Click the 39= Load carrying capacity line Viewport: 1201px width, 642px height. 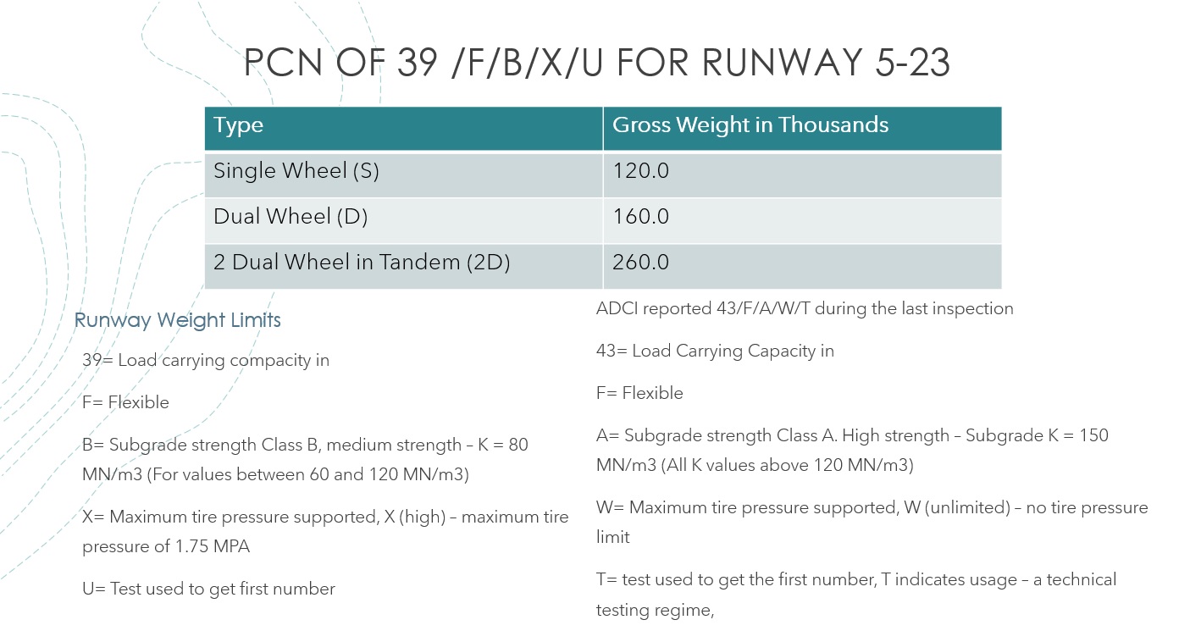(206, 360)
